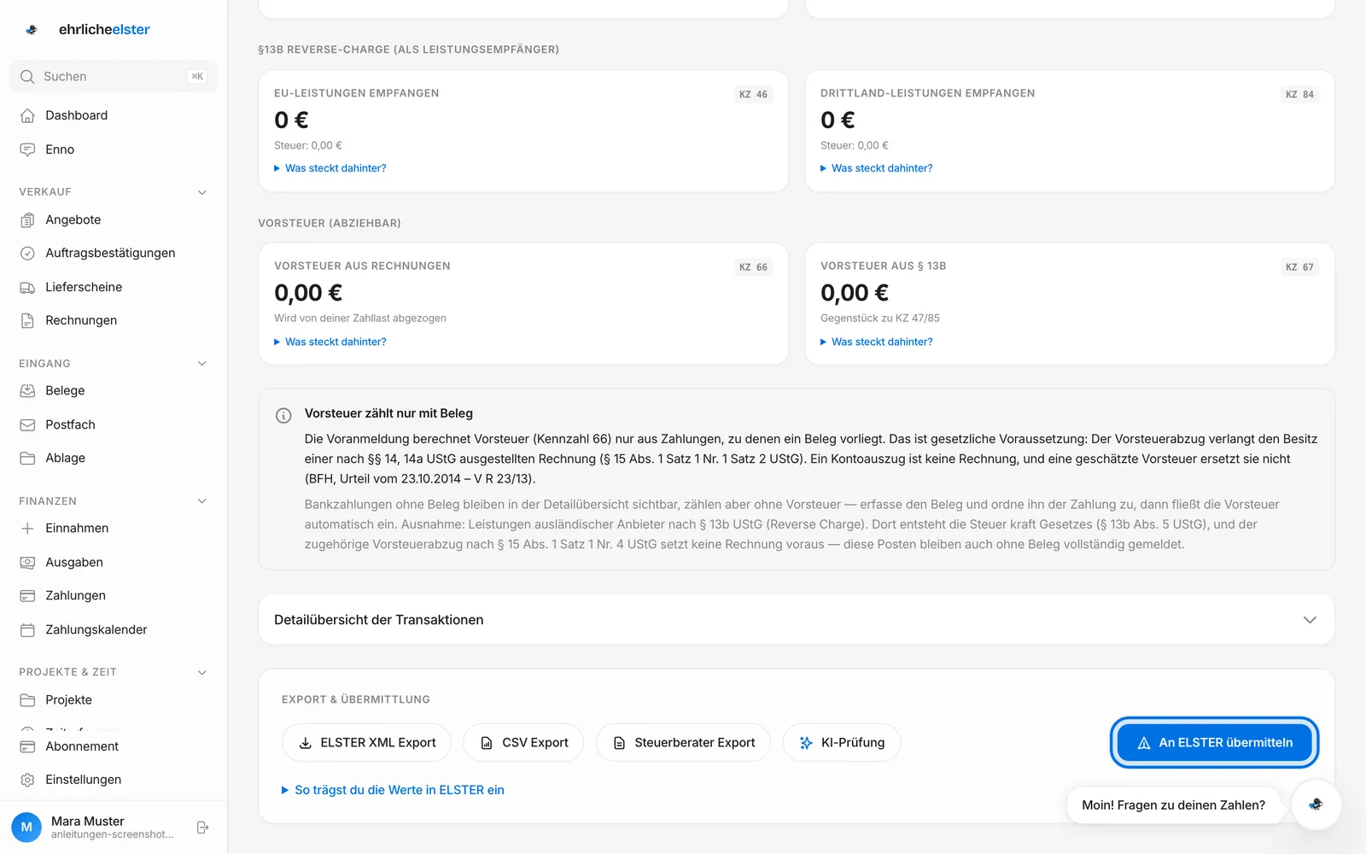
Task: Expand 'So trägst du die Werte in ELSTER ein'
Action: (x=393, y=790)
